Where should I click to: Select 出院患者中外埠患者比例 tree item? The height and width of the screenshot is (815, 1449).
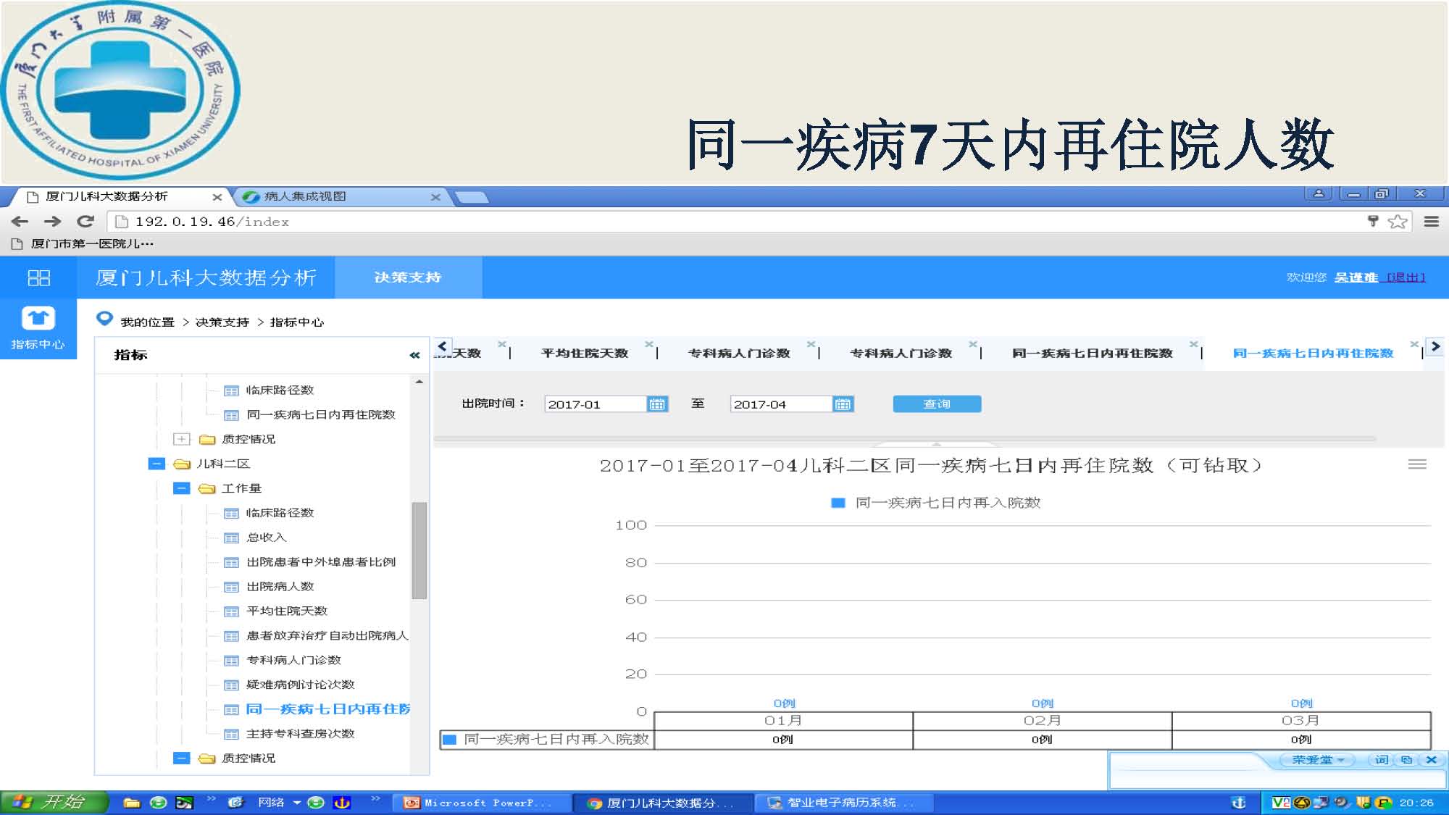(321, 562)
